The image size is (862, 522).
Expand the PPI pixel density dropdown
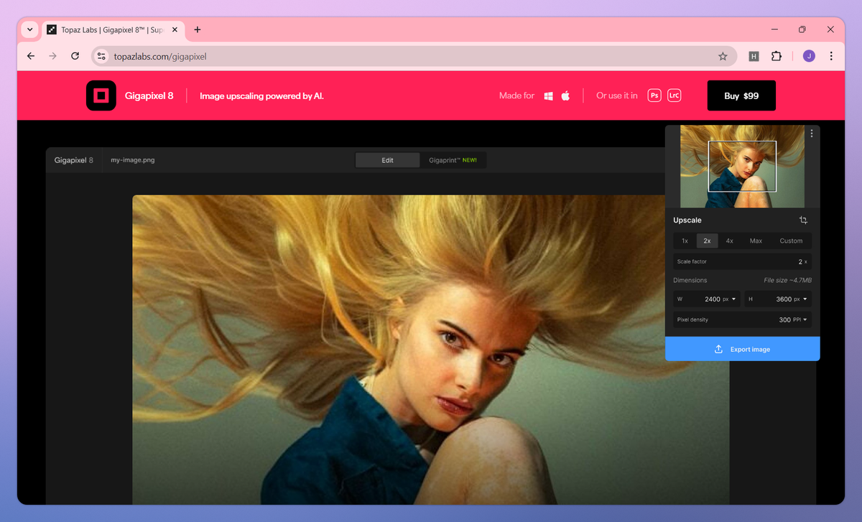click(801, 320)
